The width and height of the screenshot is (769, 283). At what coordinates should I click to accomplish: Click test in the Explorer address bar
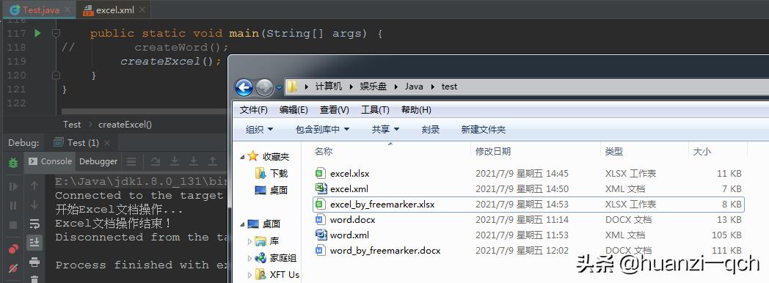(449, 87)
